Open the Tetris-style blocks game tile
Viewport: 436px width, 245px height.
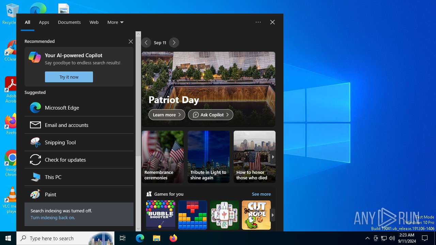pyautogui.click(x=192, y=215)
